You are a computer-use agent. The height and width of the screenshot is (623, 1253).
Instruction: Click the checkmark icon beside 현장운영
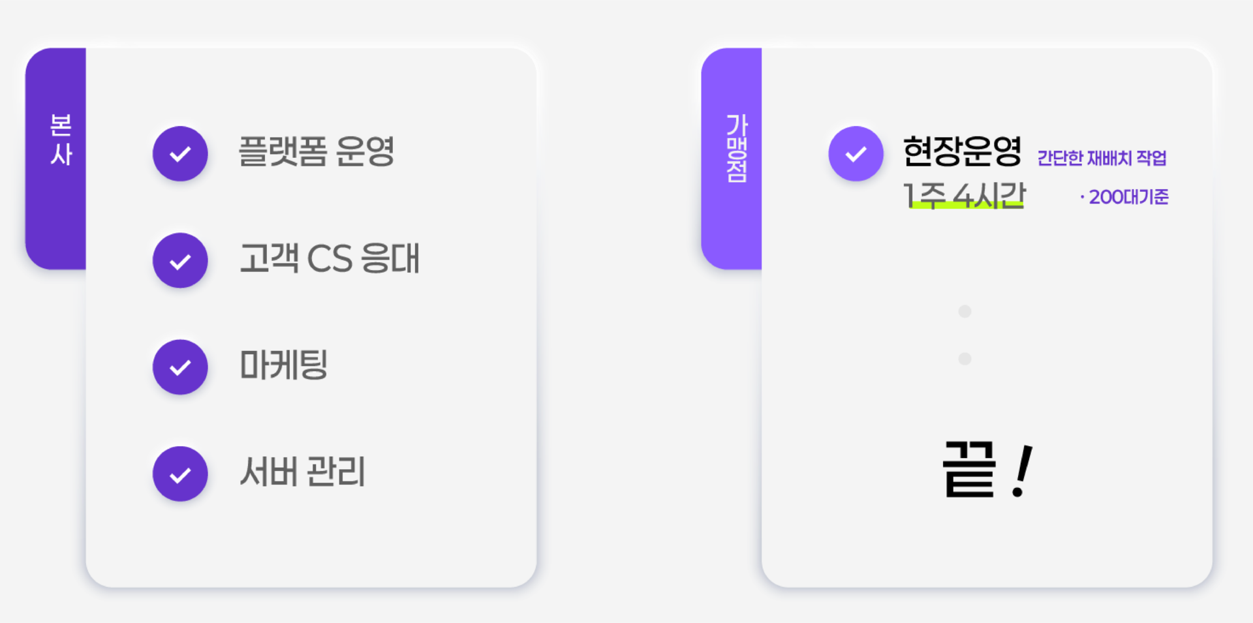(x=856, y=153)
